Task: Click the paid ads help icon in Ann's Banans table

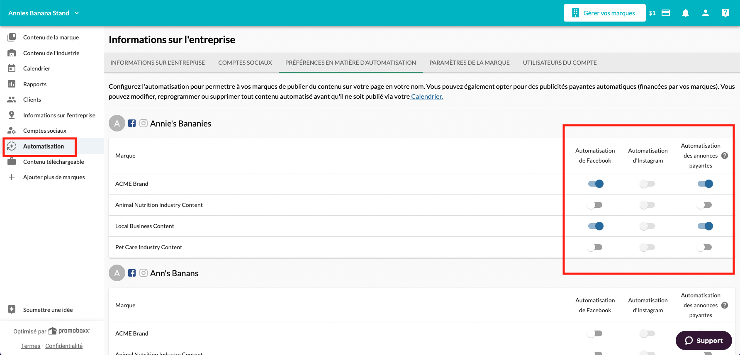Action: pos(725,305)
